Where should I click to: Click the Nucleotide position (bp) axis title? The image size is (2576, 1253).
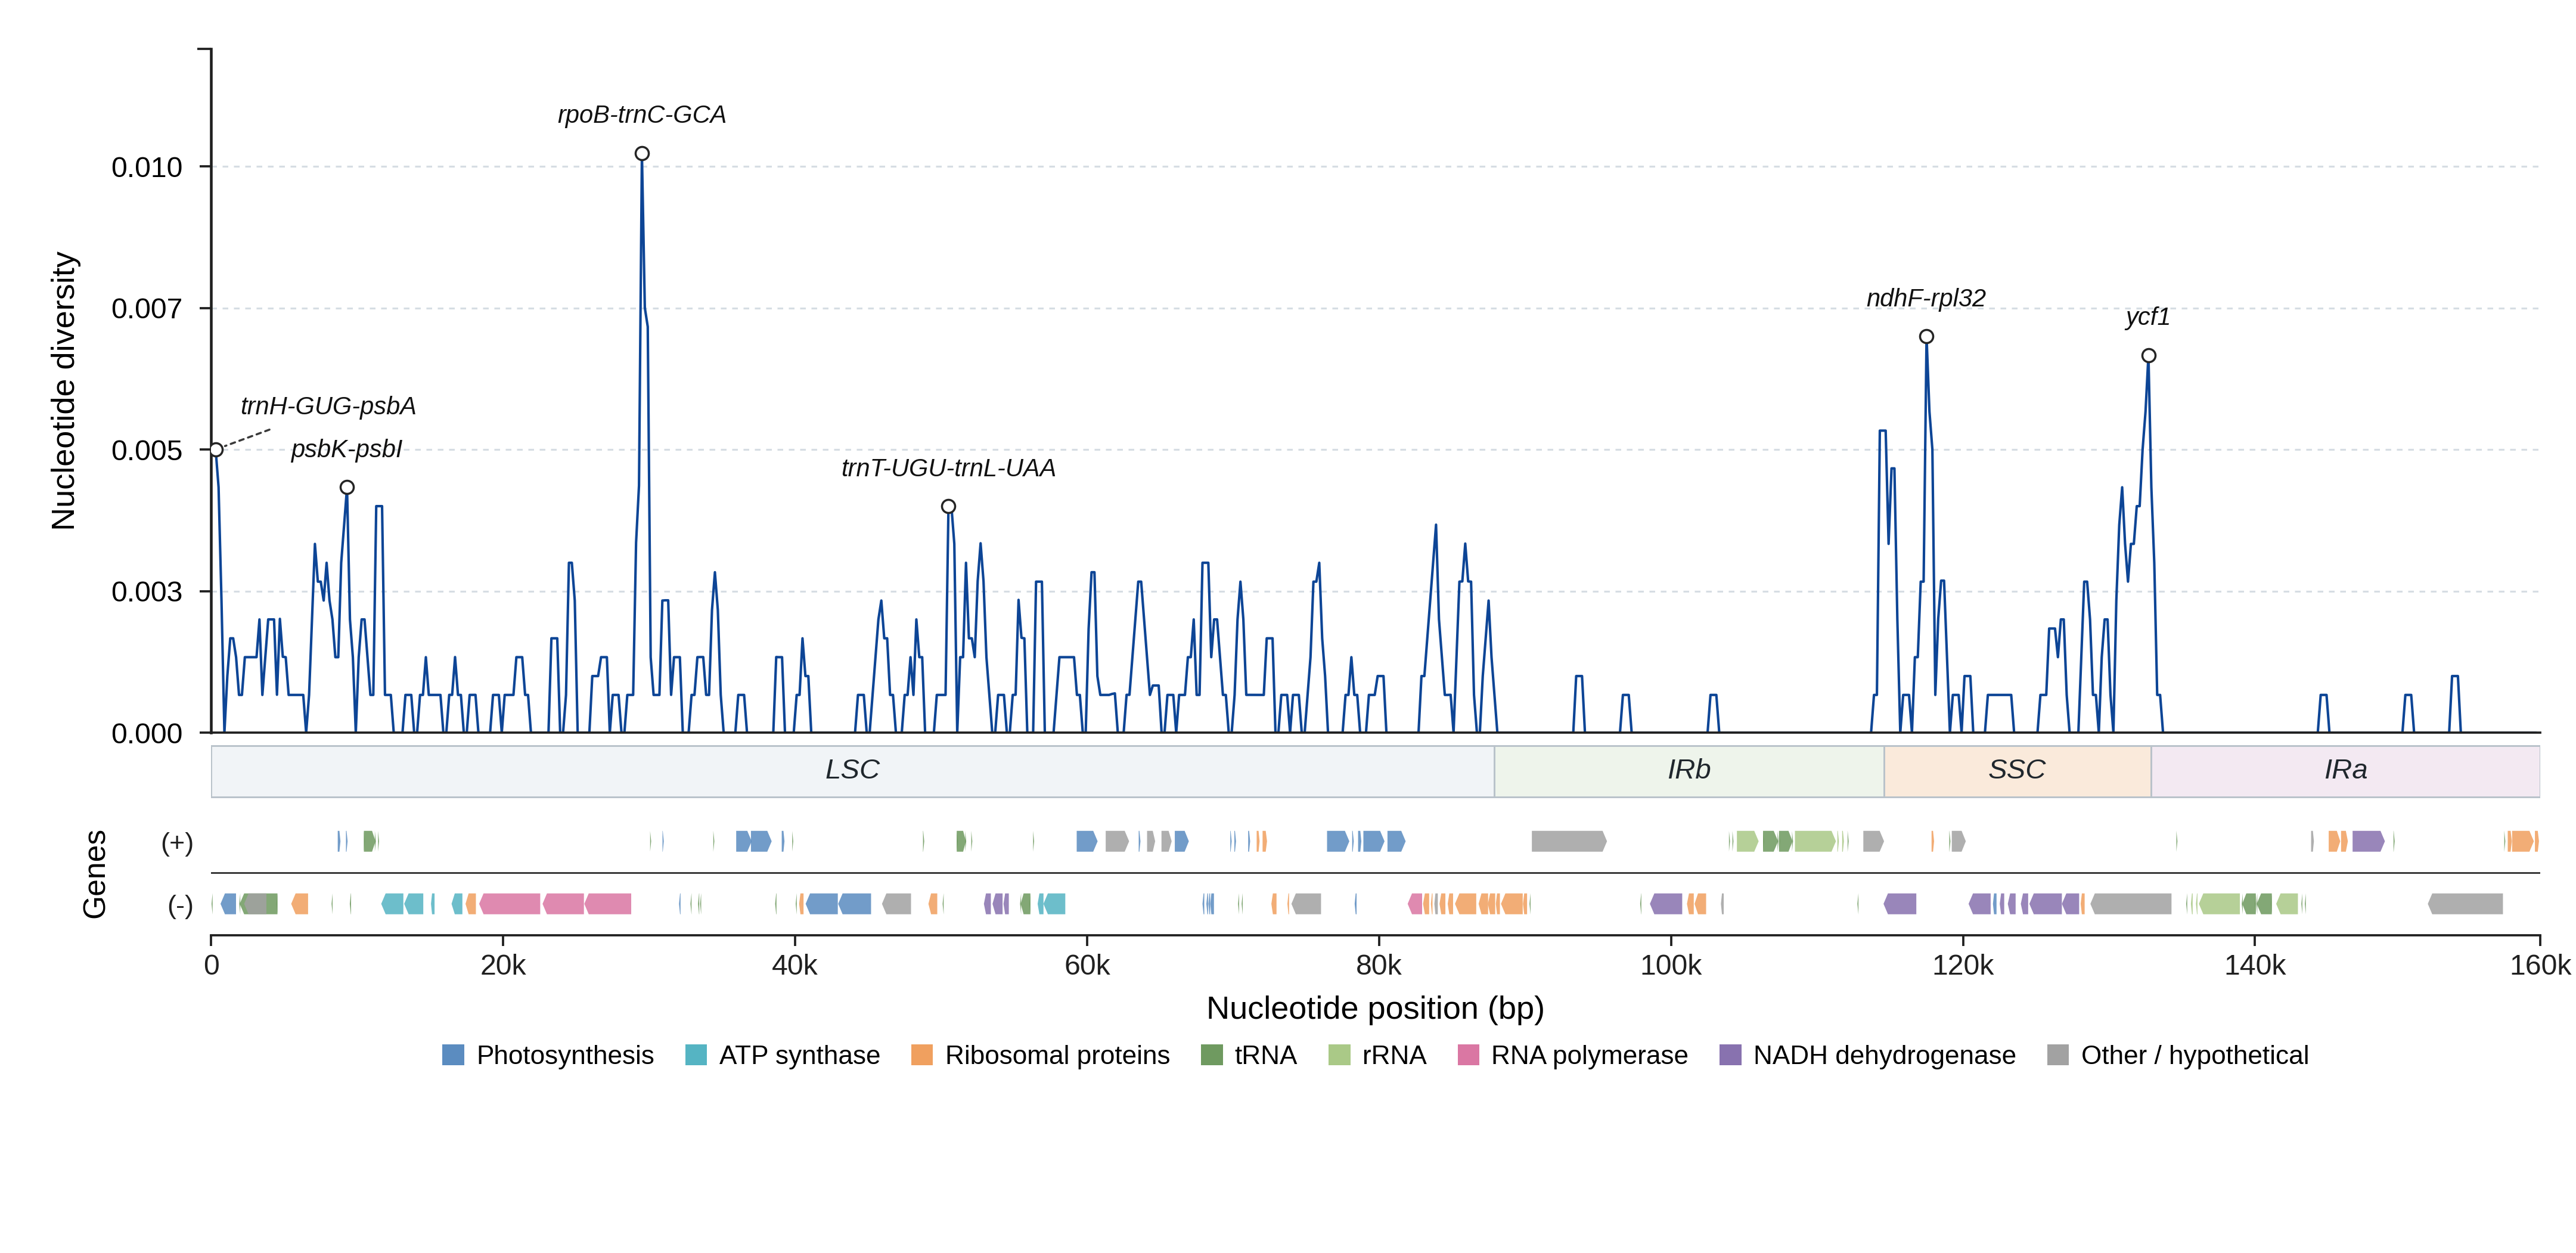coord(1375,1008)
